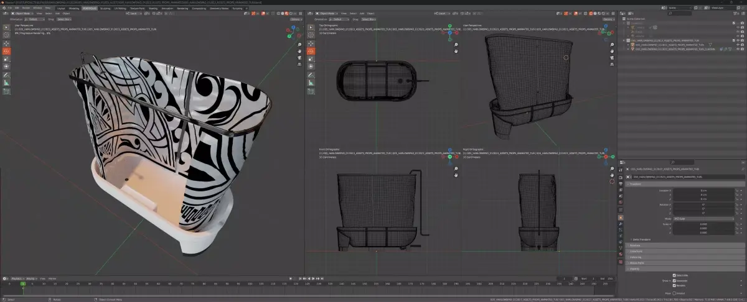
Task: Toggle the Mask Holdout checkbox
Action: [674, 293]
